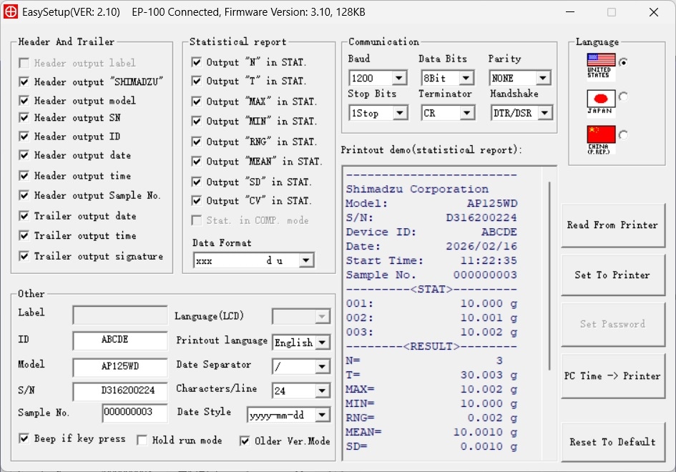
Task: Click the EasySetup logo in title bar
Action: (x=12, y=12)
